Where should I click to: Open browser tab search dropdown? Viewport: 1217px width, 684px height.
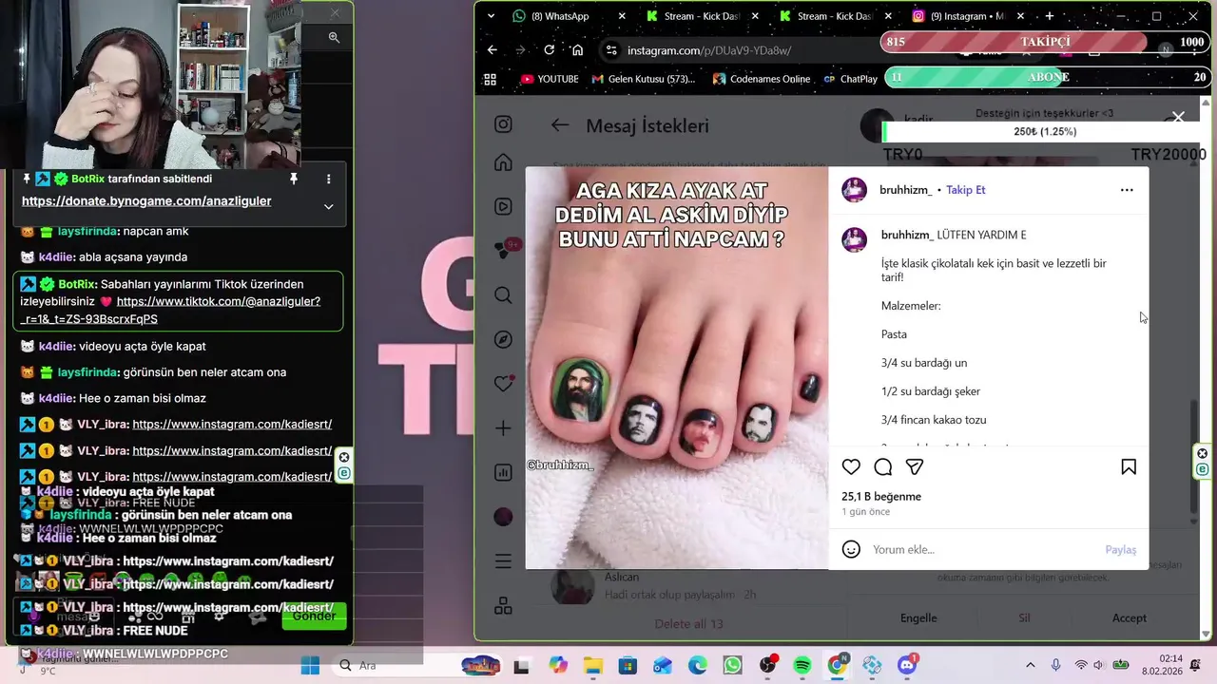click(x=491, y=16)
